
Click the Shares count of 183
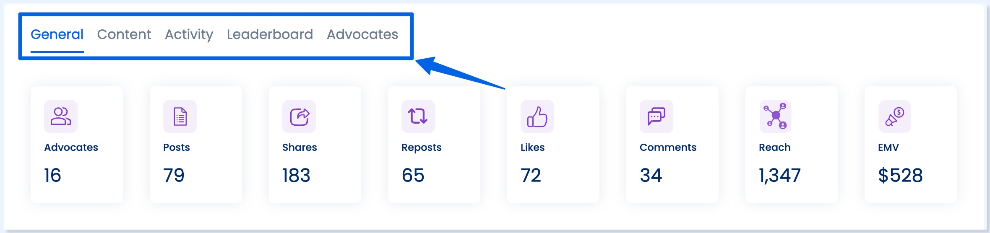(296, 175)
